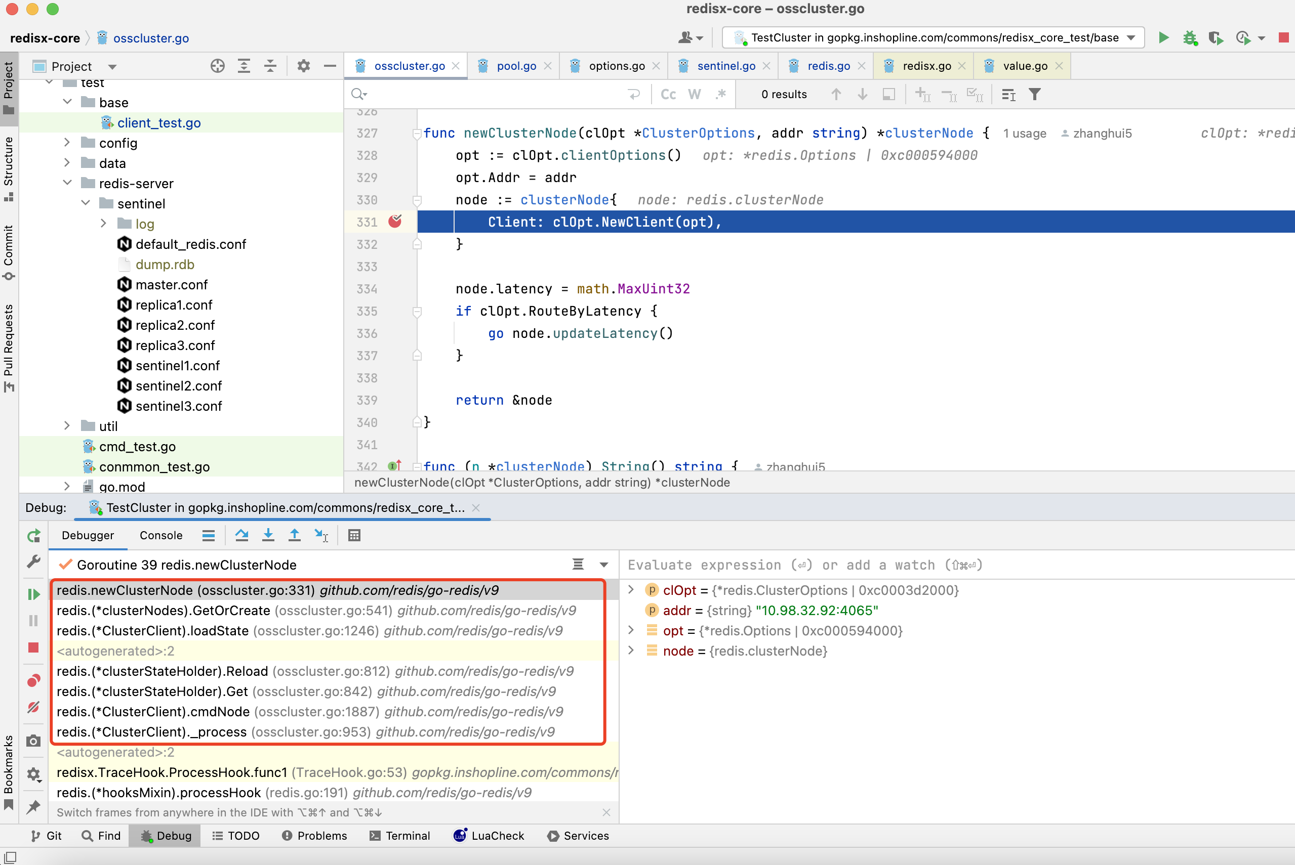Expand the clOpt variable
The width and height of the screenshot is (1295, 865).
631,590
